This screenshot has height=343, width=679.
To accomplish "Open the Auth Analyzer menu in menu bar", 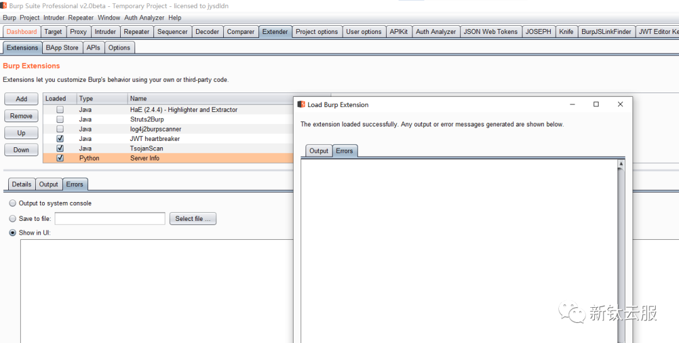I will pyautogui.click(x=144, y=18).
